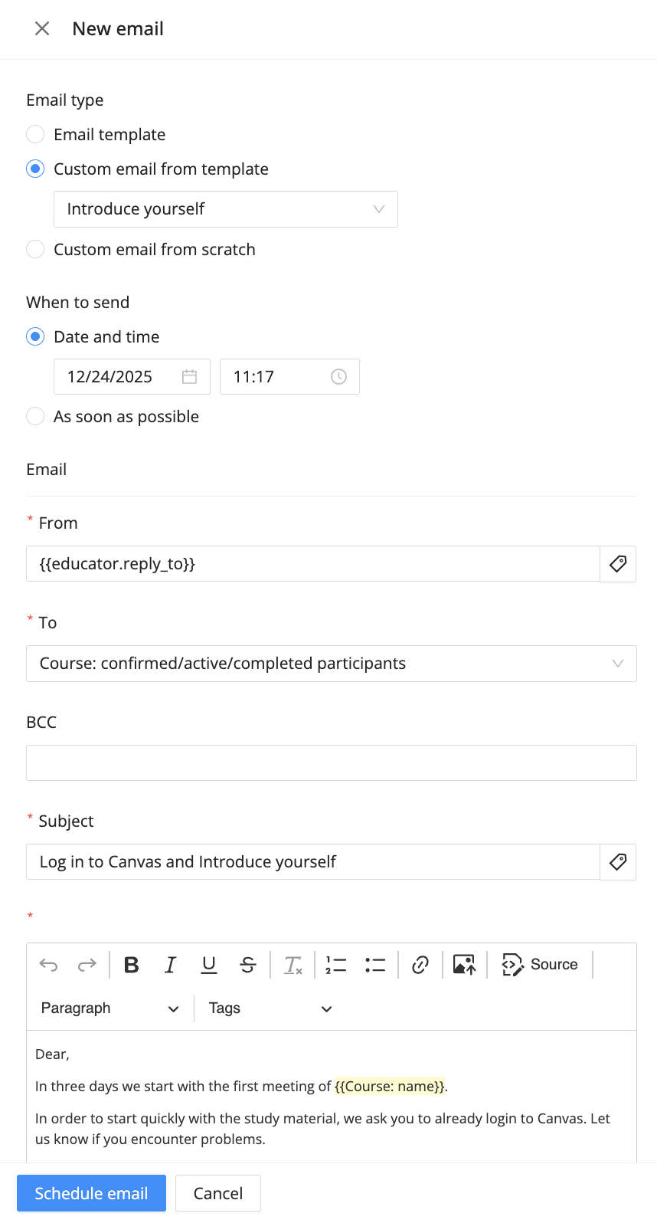The image size is (657, 1223).
Task: Click the Schedule email button
Action: pyautogui.click(x=91, y=1193)
